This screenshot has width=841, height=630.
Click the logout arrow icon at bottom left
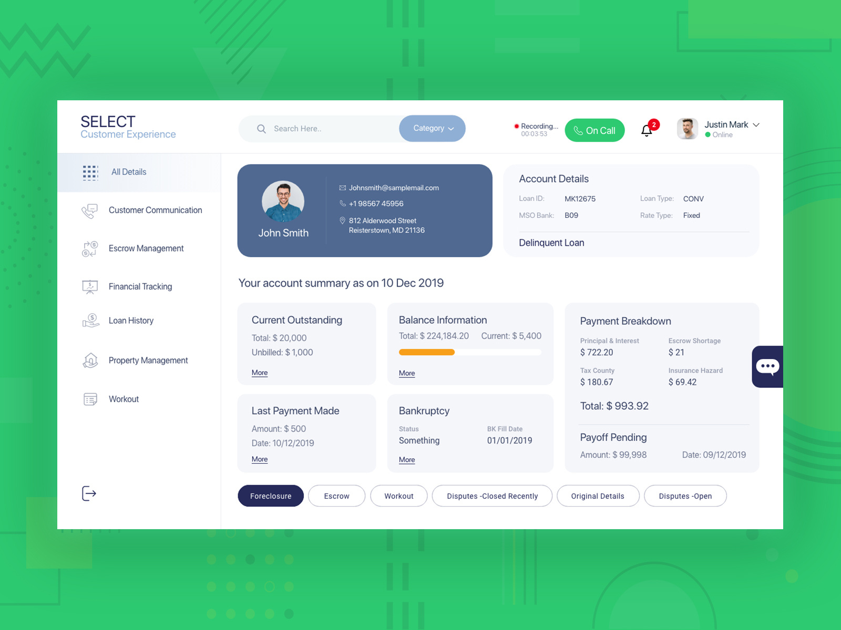click(x=89, y=493)
